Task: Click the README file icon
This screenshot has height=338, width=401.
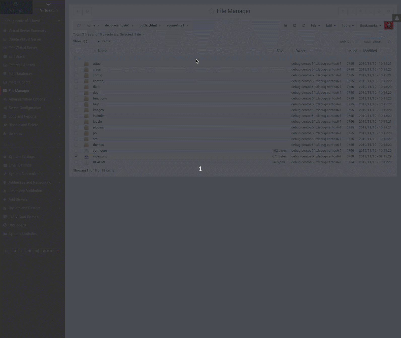Action: (86, 162)
